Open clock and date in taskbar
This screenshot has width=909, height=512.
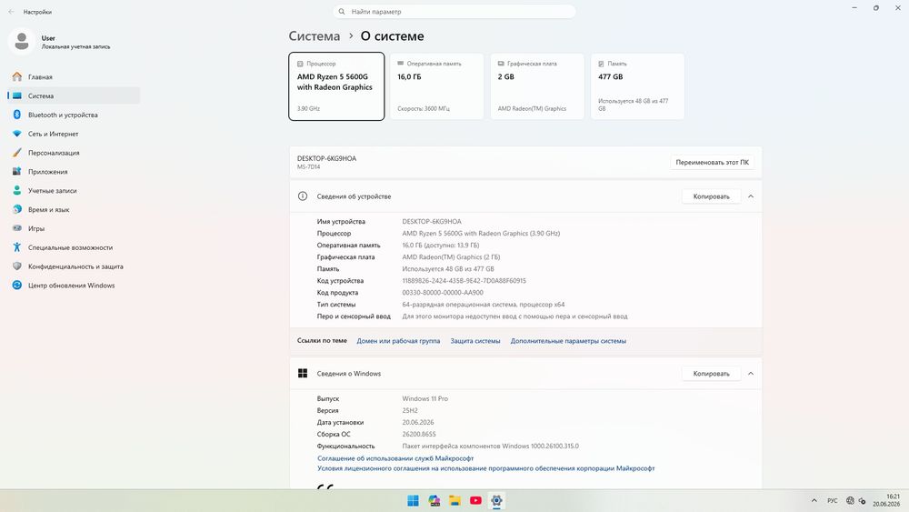click(886, 500)
